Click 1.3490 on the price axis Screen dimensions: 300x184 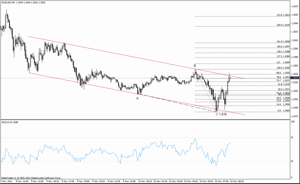[x=294, y=108]
